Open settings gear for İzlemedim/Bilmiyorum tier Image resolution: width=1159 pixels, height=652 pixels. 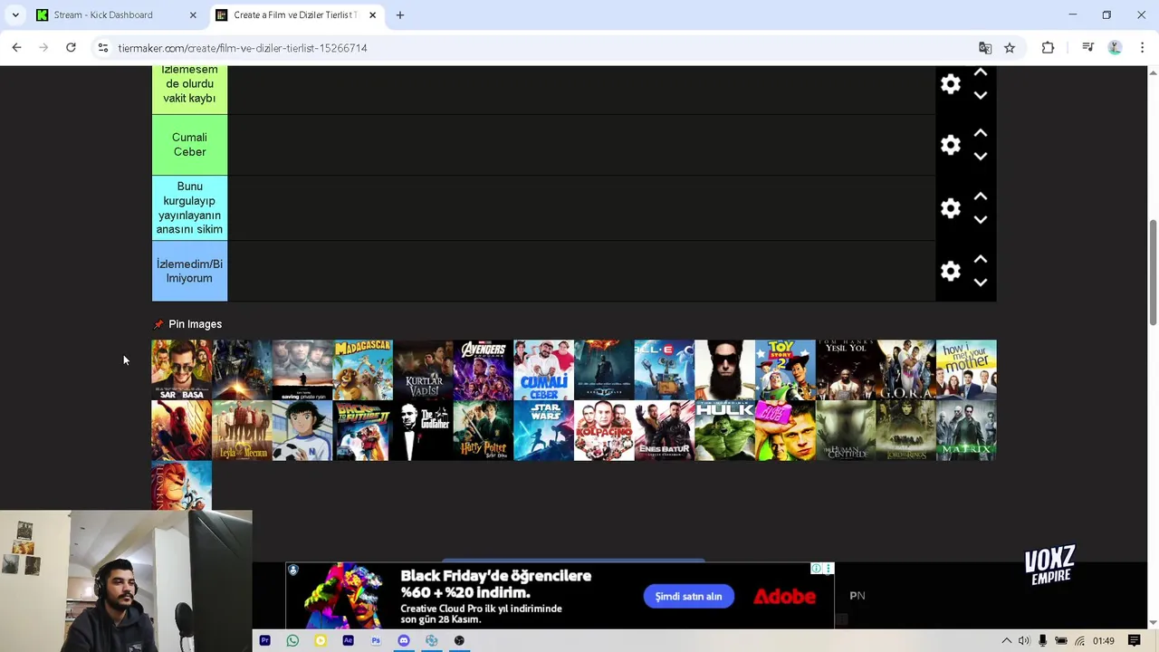(950, 271)
